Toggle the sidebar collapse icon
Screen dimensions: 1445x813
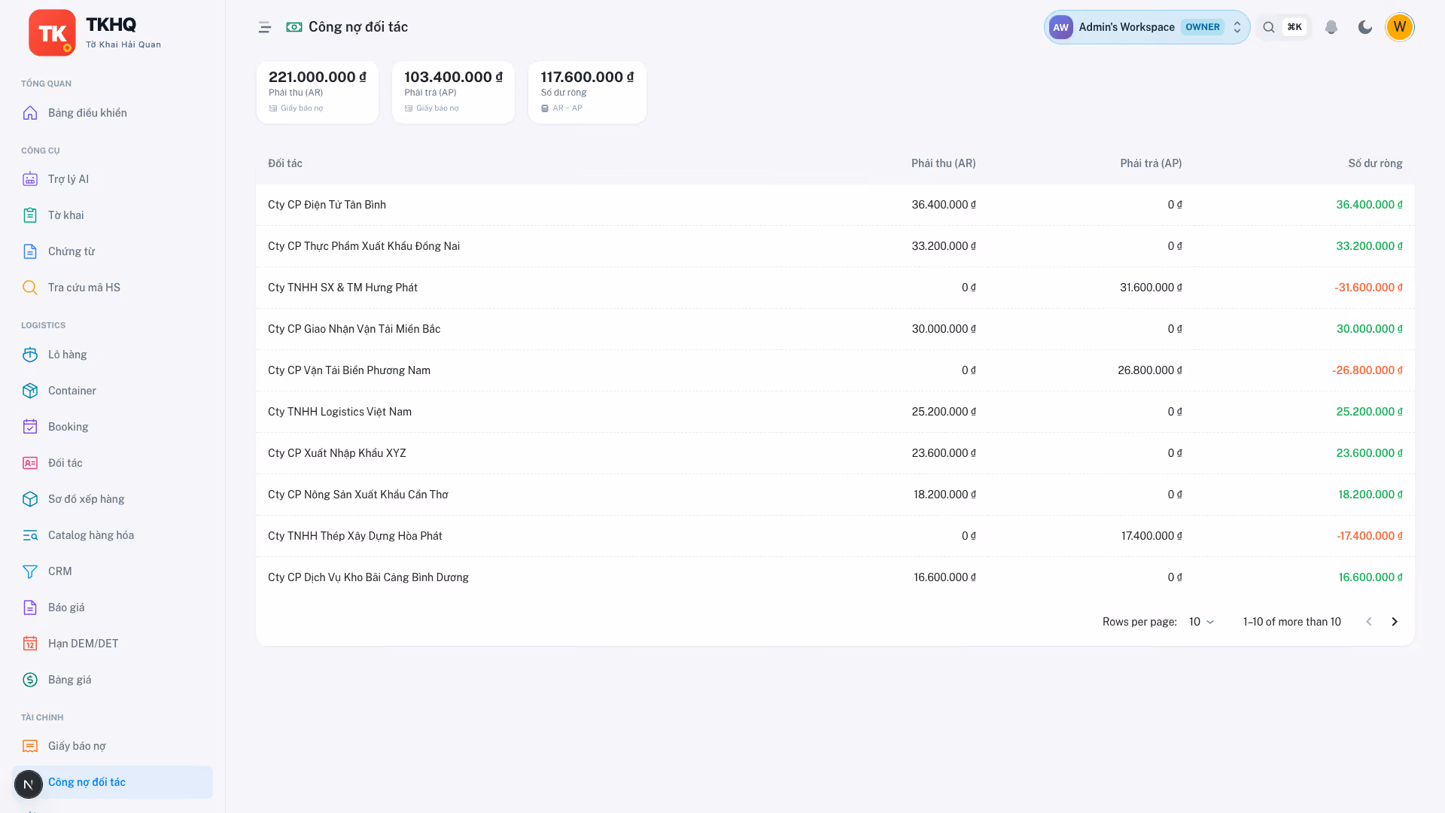[264, 27]
